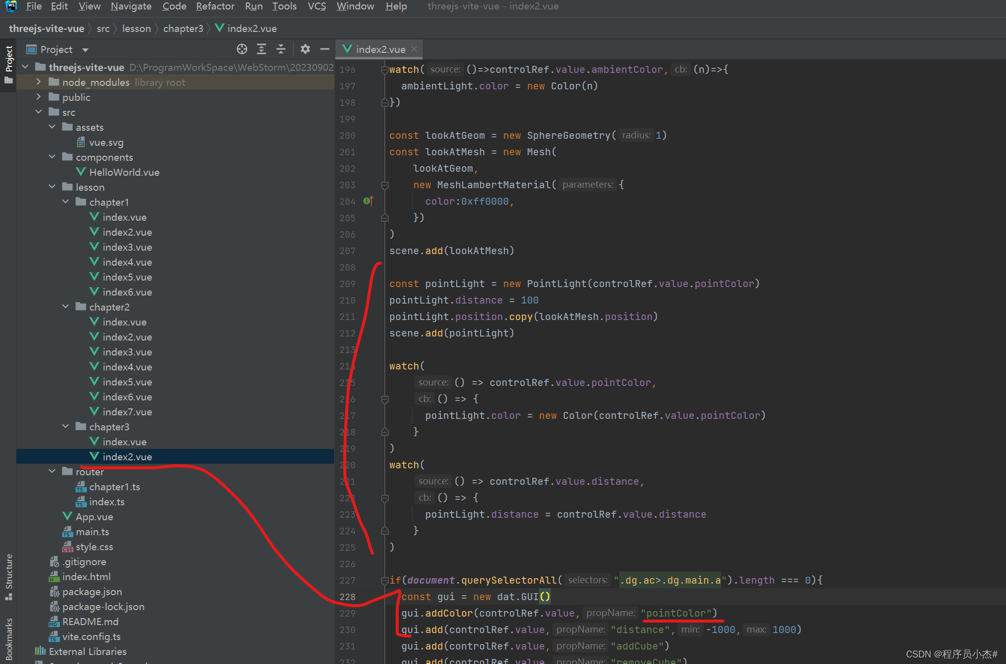Open the Edit menu
The image size is (1006, 664).
[59, 6]
